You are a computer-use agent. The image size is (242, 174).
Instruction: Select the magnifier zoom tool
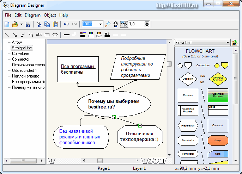(108, 24)
